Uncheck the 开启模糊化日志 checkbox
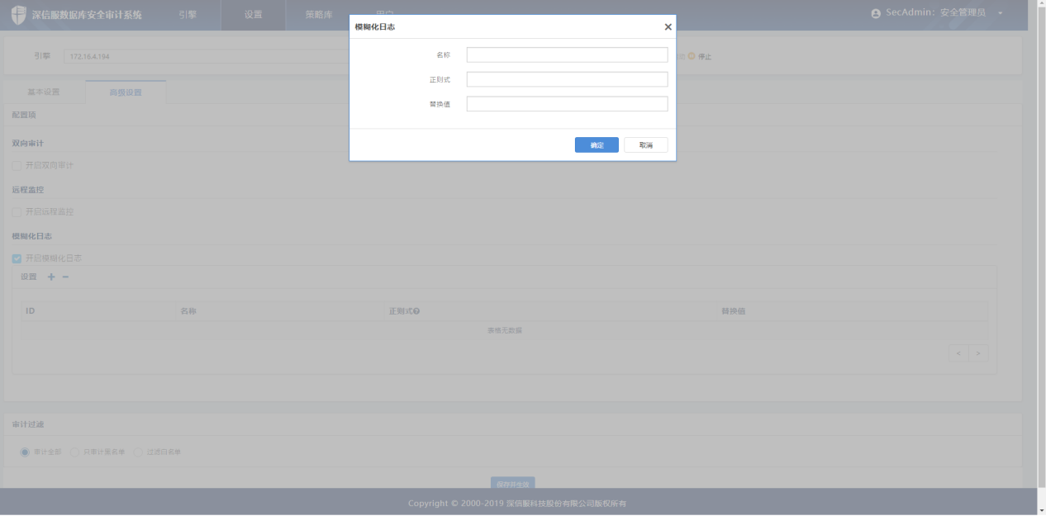This screenshot has height=516, width=1046. click(x=17, y=258)
